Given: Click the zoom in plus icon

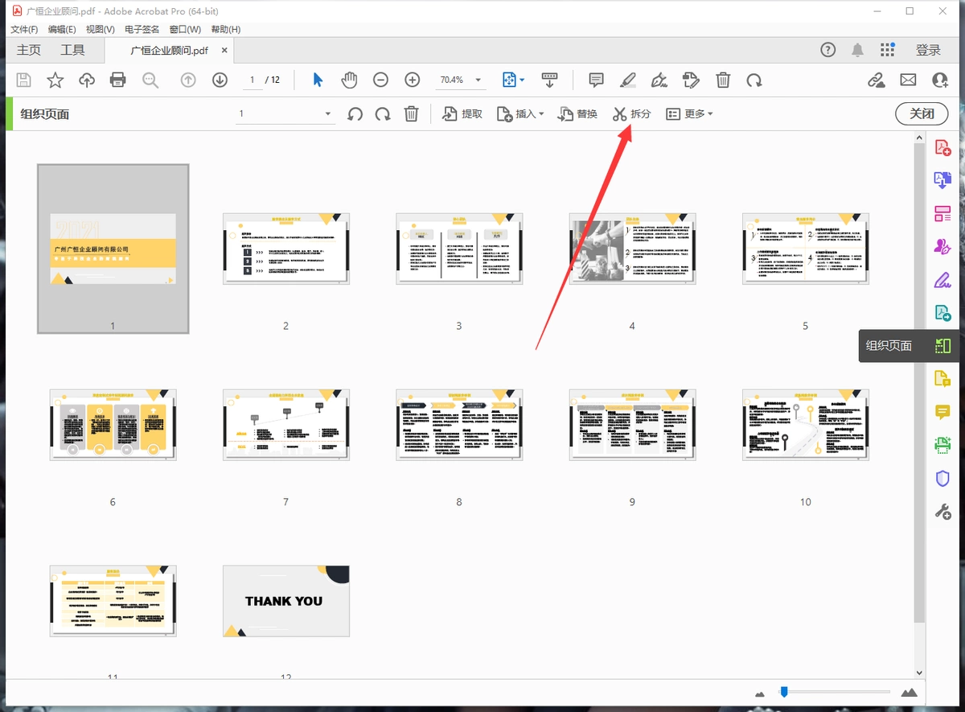Looking at the screenshot, I should [x=413, y=80].
